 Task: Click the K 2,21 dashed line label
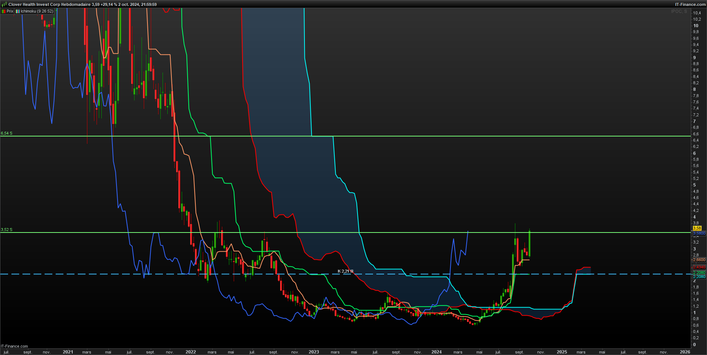(x=343, y=271)
